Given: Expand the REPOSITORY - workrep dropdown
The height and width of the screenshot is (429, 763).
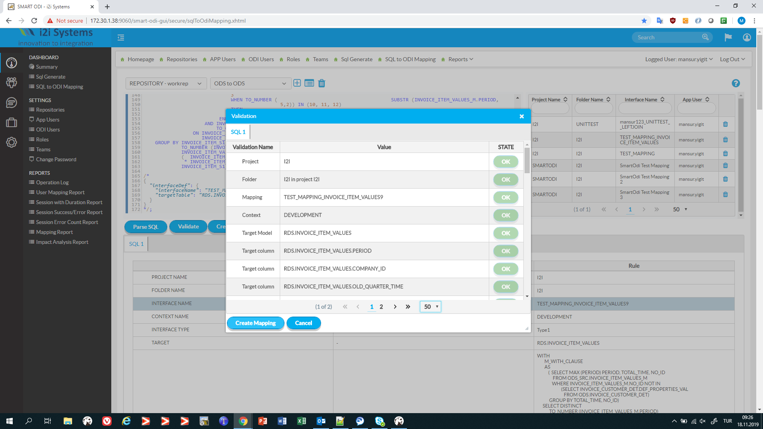Looking at the screenshot, I should click(x=166, y=83).
